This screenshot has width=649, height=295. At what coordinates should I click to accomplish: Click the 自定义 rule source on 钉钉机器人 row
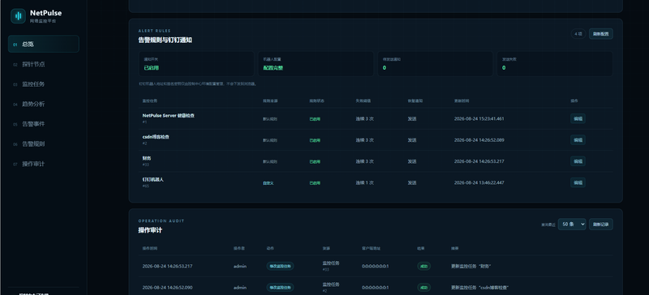click(269, 183)
